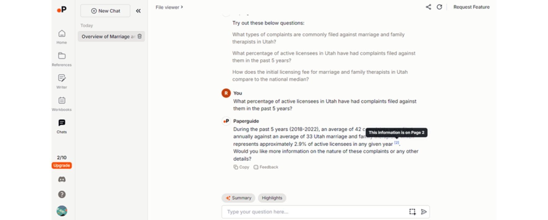Image resolution: width=548 pixels, height=220 pixels.
Task: Collapse the chat list sidebar
Action: (138, 11)
